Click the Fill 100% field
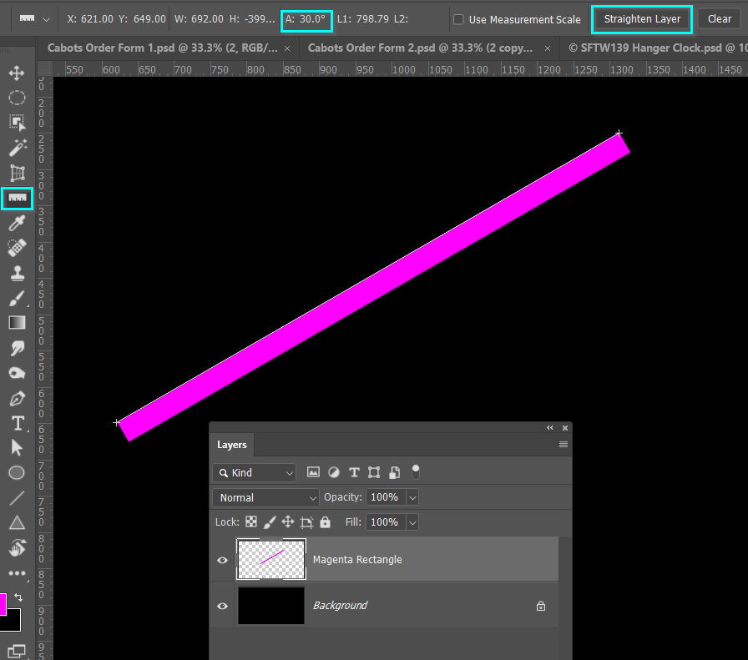The height and width of the screenshot is (660, 748). coord(386,522)
